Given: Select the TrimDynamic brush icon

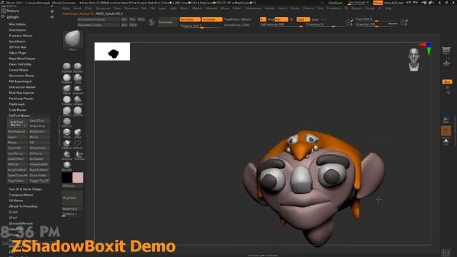Looking at the screenshot, I should (x=66, y=100).
